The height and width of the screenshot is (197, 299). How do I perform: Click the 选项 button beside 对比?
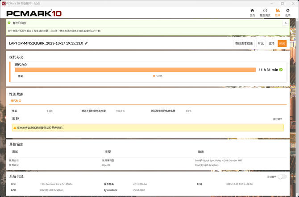pos(271,43)
